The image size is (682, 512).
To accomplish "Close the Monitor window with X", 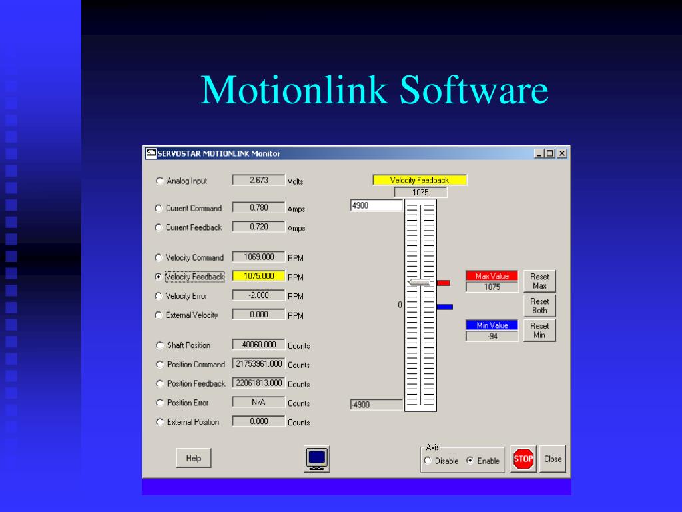I will (x=562, y=153).
